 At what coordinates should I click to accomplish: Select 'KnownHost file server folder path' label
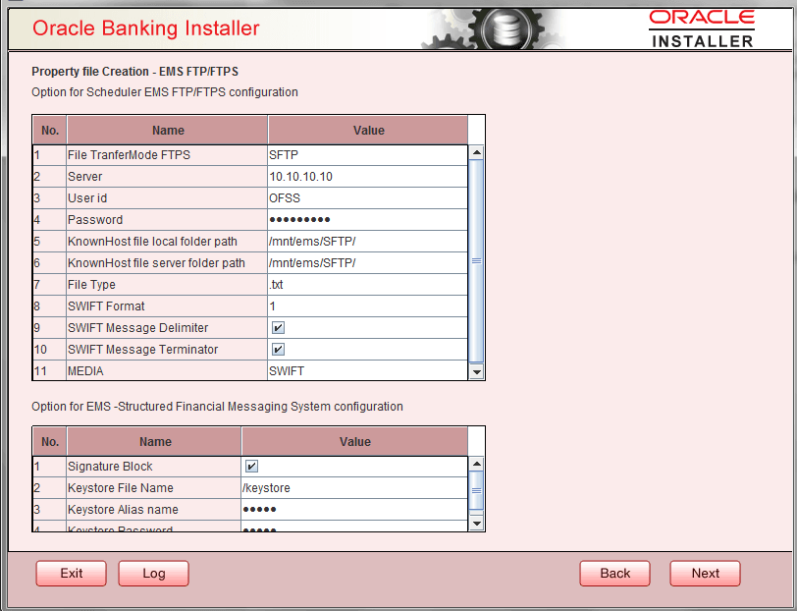pyautogui.click(x=167, y=263)
